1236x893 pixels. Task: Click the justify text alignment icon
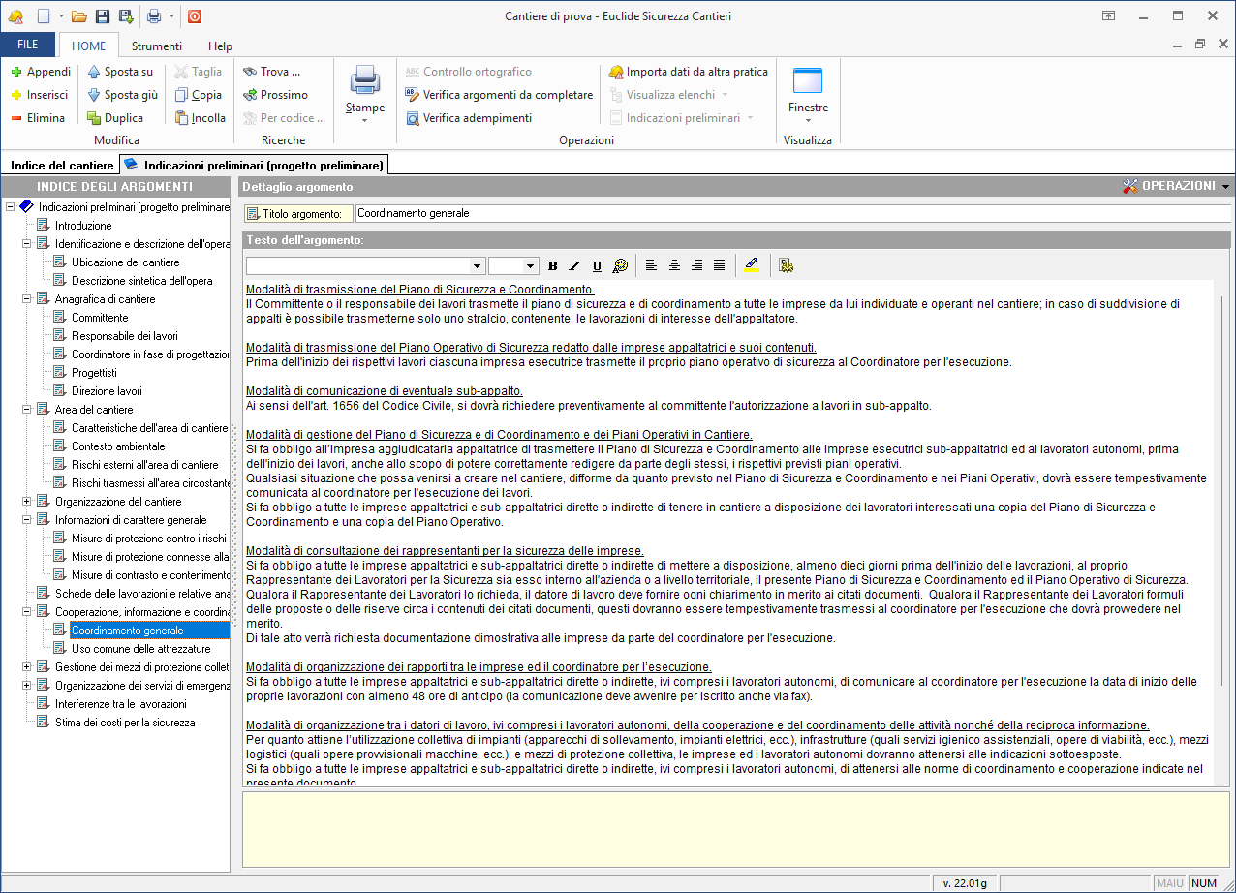pos(719,265)
